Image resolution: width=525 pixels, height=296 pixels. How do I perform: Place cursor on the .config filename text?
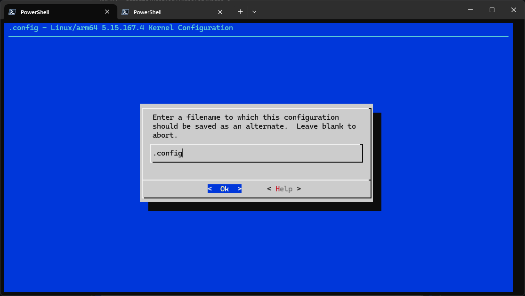(167, 154)
